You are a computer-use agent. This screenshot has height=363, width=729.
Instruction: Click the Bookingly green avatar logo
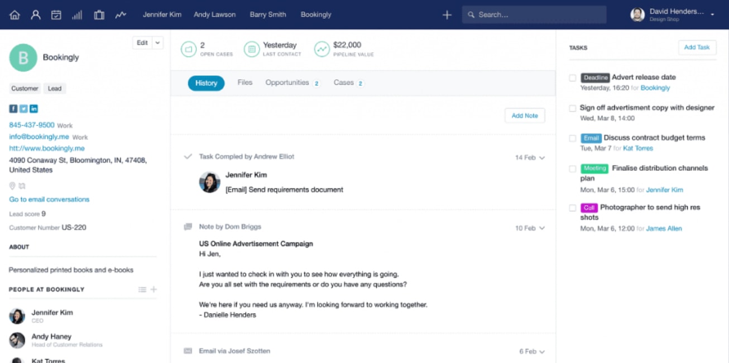pos(23,57)
